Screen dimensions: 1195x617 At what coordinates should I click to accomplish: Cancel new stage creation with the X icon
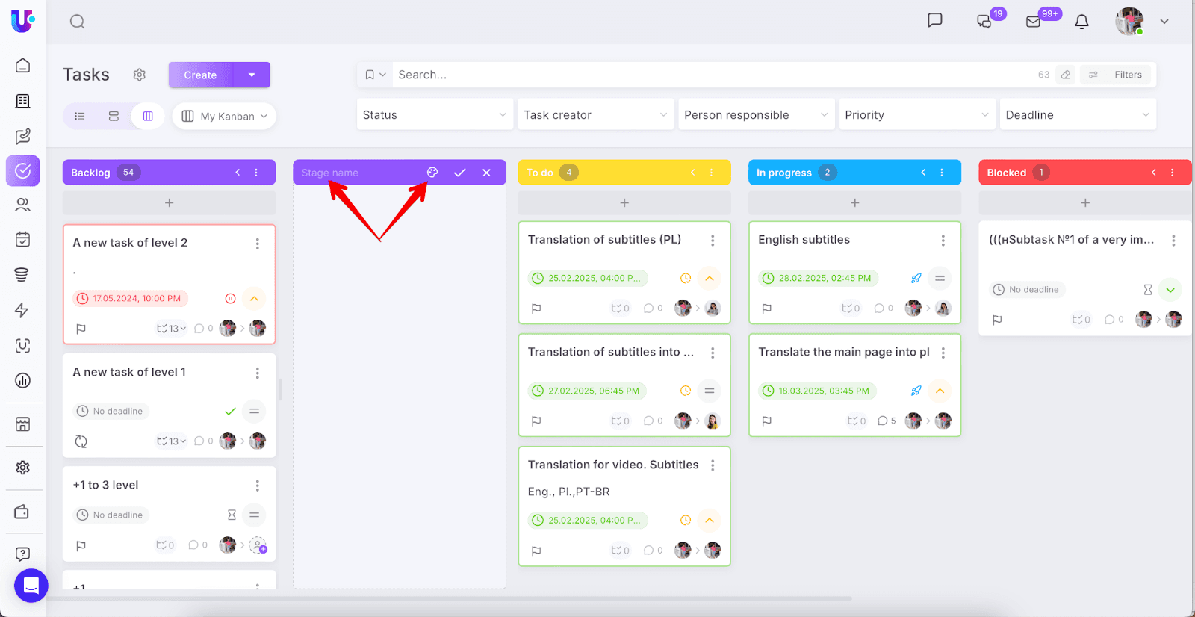tap(486, 173)
